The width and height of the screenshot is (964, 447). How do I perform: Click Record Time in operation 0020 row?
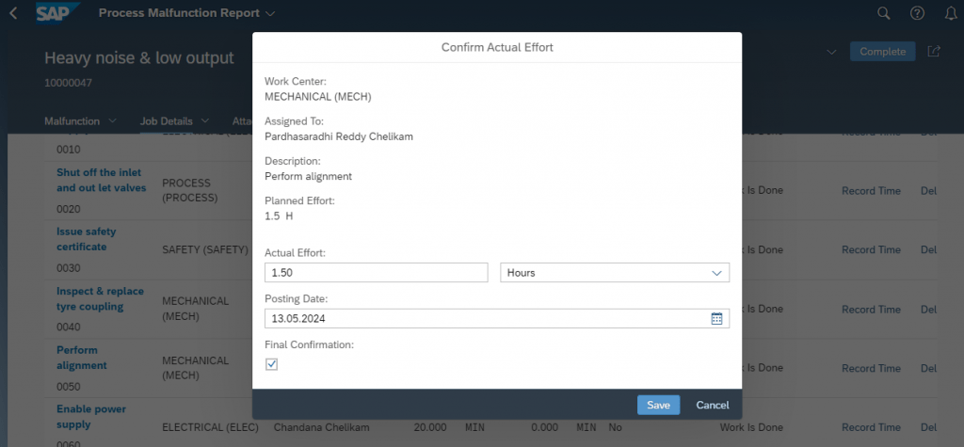[871, 191]
